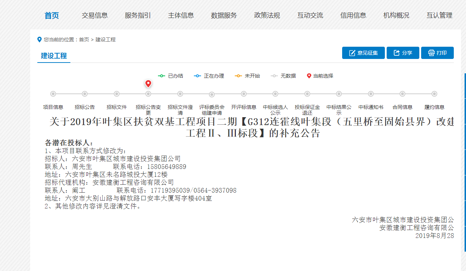Select the 合同信息 timeline node
This screenshot has height=271, width=466.
402,94
